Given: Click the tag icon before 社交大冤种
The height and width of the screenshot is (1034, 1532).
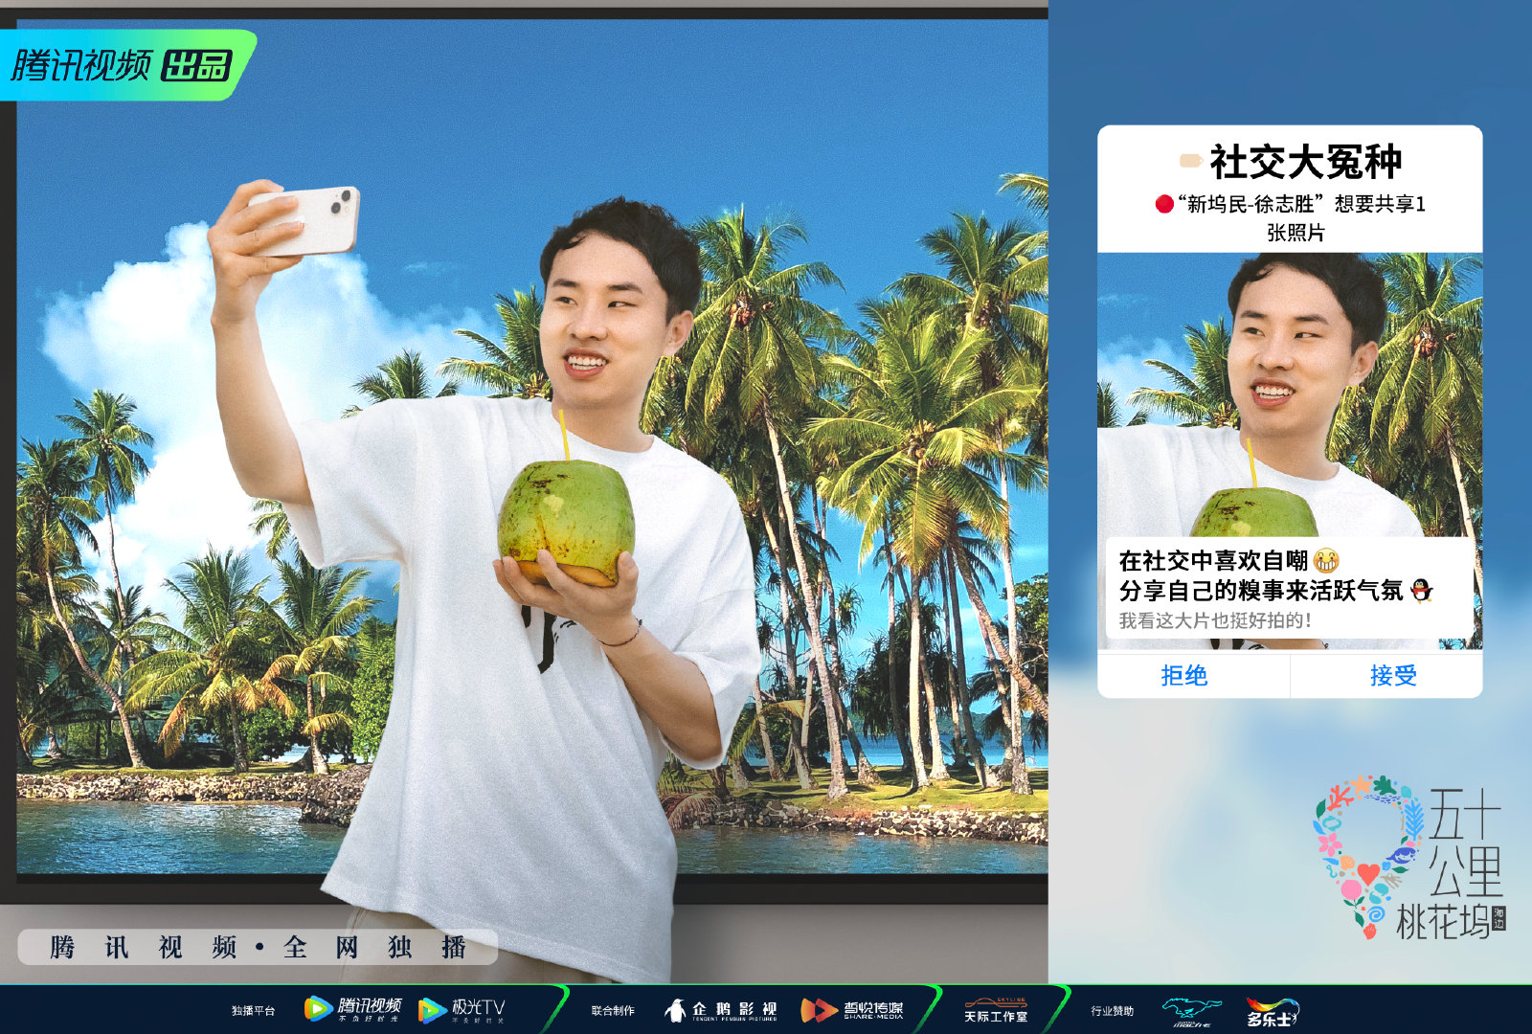Looking at the screenshot, I should 1190,161.
